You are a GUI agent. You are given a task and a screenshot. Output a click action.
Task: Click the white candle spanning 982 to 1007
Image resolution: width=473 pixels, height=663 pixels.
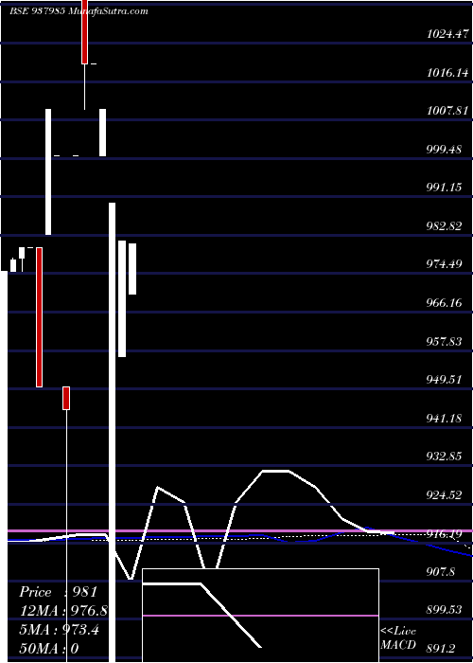coord(48,171)
